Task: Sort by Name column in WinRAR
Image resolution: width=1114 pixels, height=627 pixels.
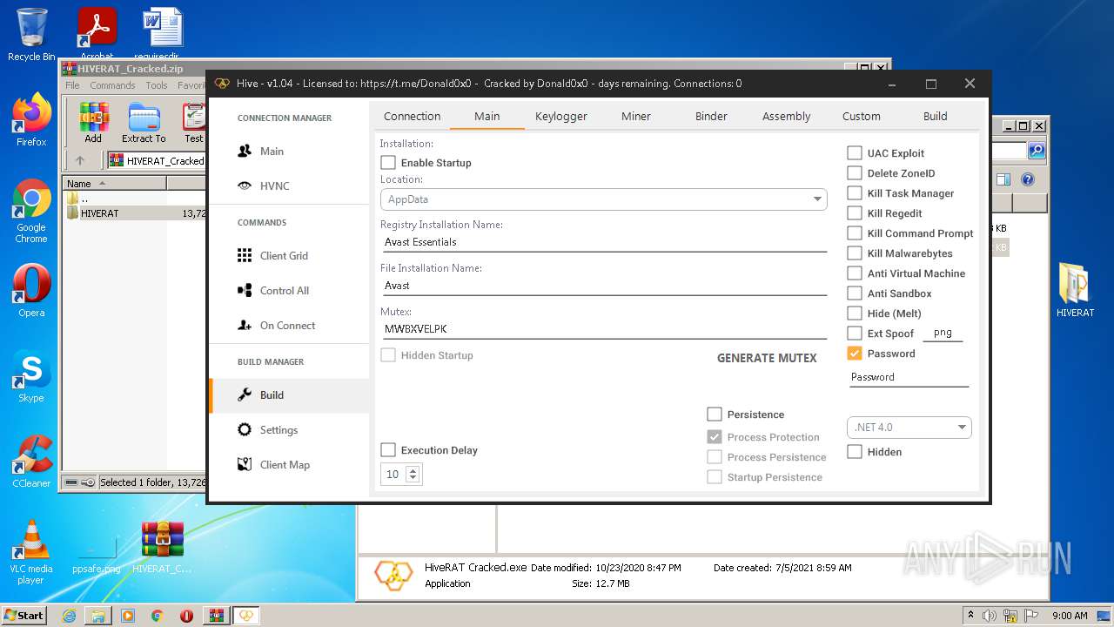Action: pos(114,184)
